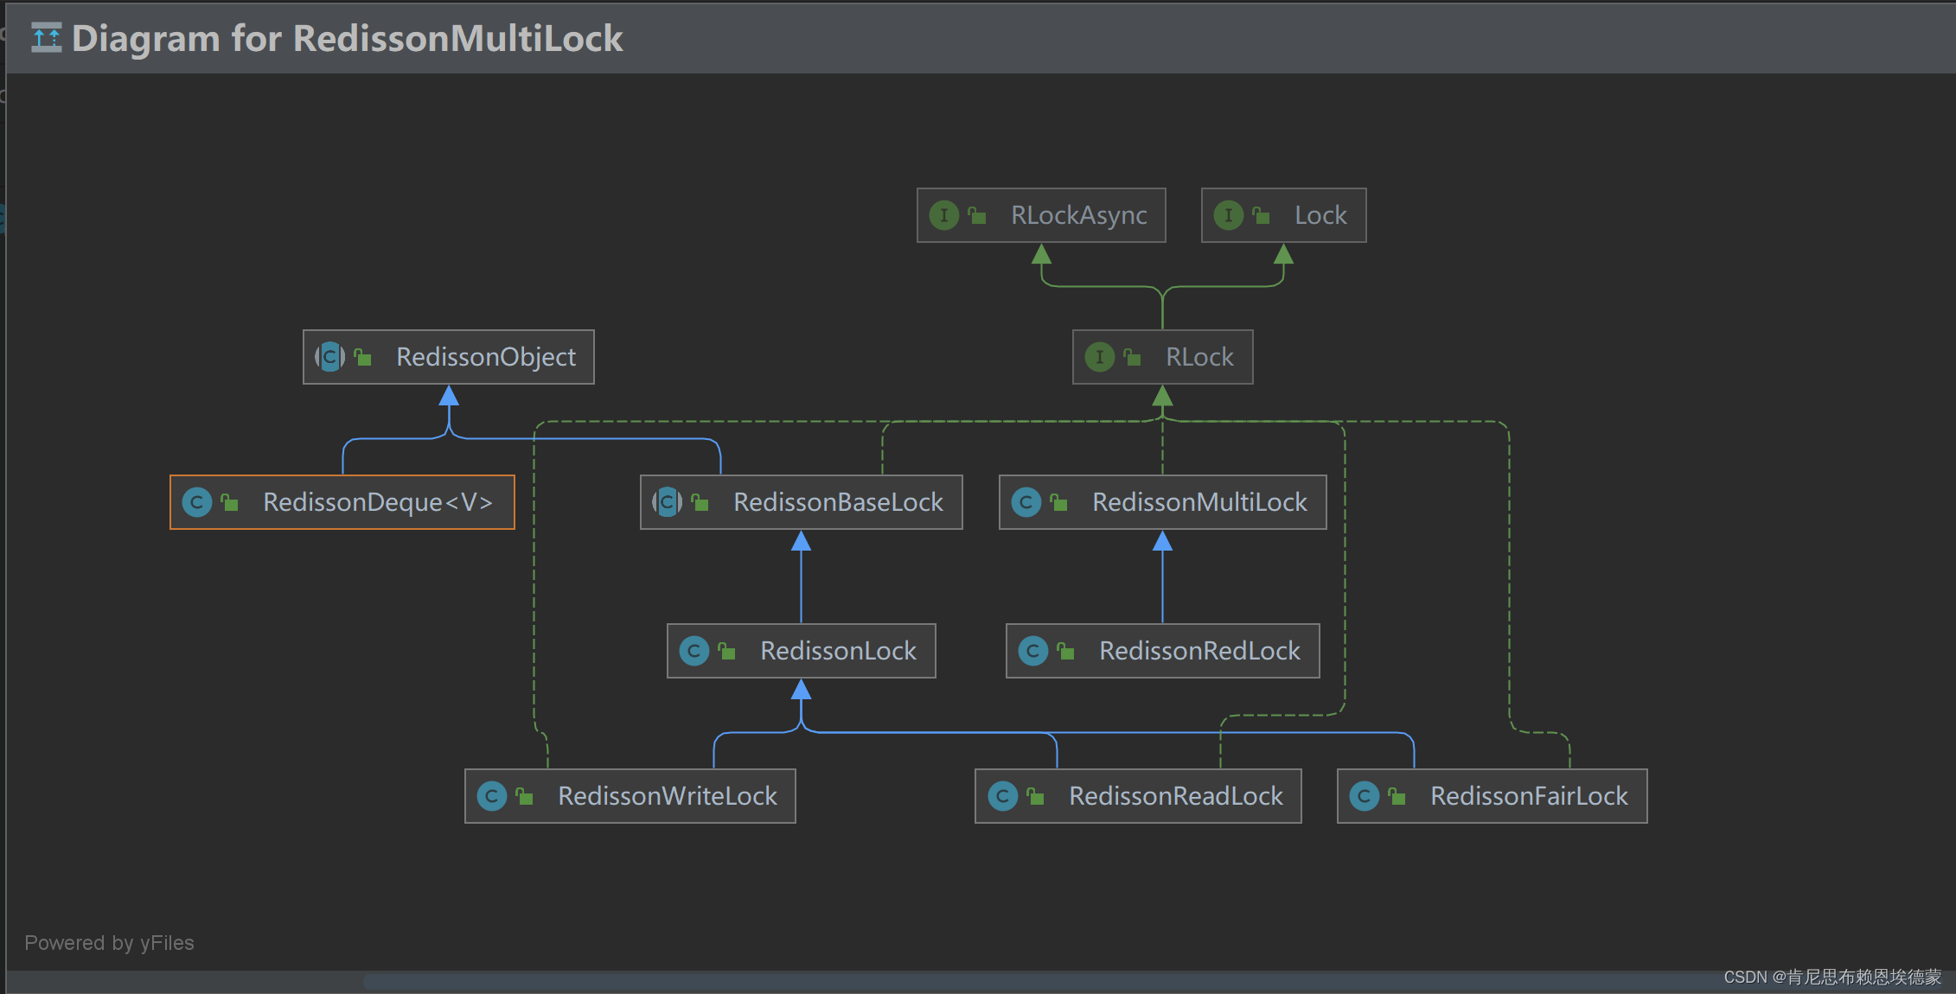Click class icon on RedissonFairLock node
1956x994 pixels.
point(1365,796)
